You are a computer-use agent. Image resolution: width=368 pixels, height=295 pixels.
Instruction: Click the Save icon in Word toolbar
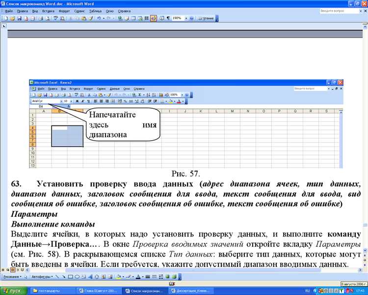pos(20,18)
